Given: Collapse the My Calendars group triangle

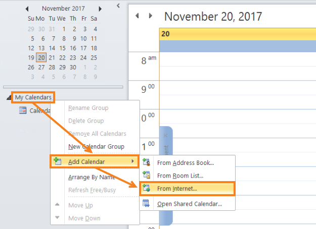Looking at the screenshot, I should [10, 97].
